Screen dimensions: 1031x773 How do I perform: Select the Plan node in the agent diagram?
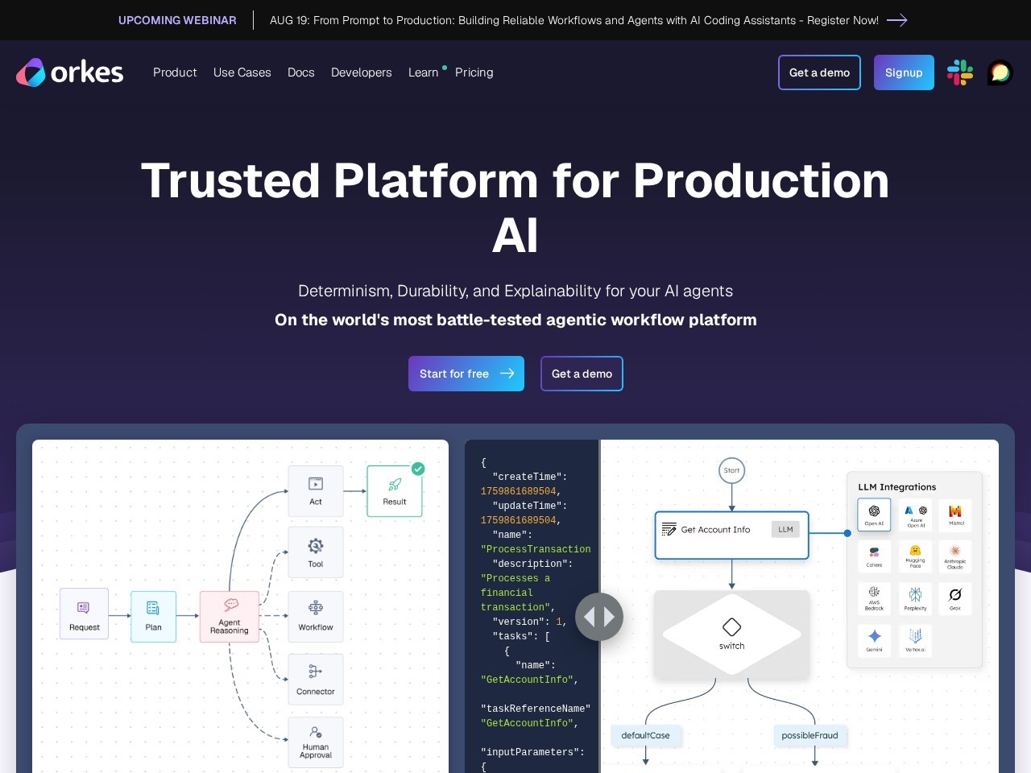tap(153, 617)
